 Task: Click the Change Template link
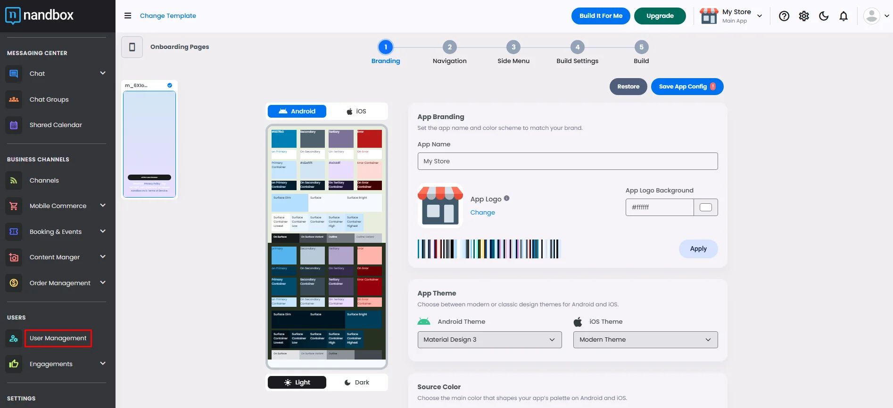coord(168,16)
